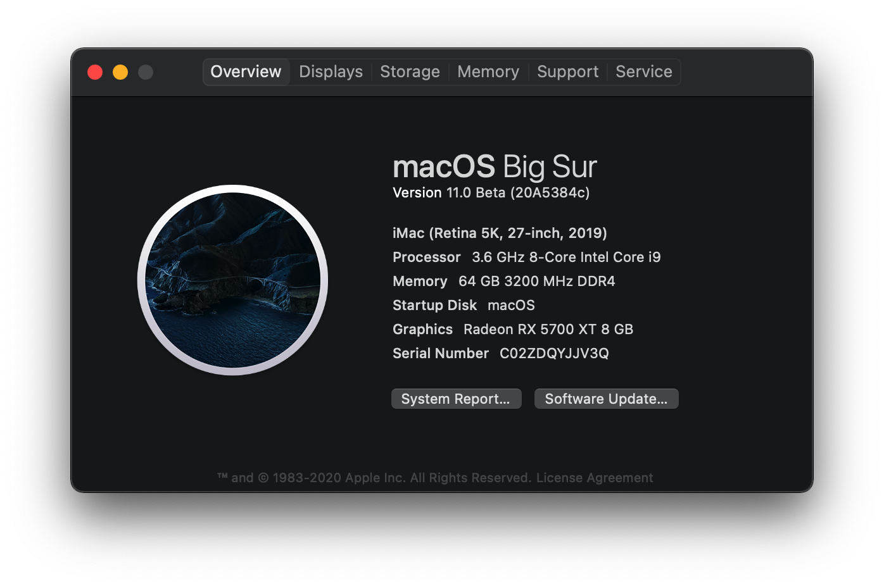Click the Radeon RX 5700 XT 8 GB value

(548, 329)
